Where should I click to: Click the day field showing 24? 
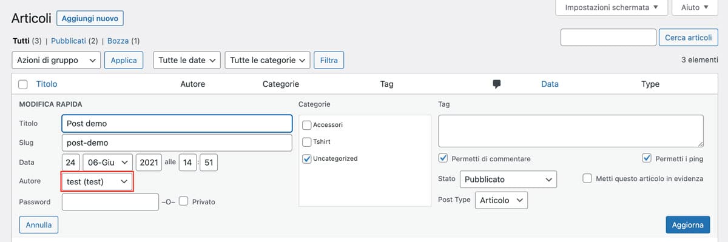71,163
